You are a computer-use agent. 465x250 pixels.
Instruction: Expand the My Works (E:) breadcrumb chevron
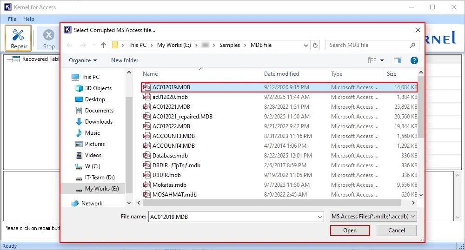pos(196,45)
